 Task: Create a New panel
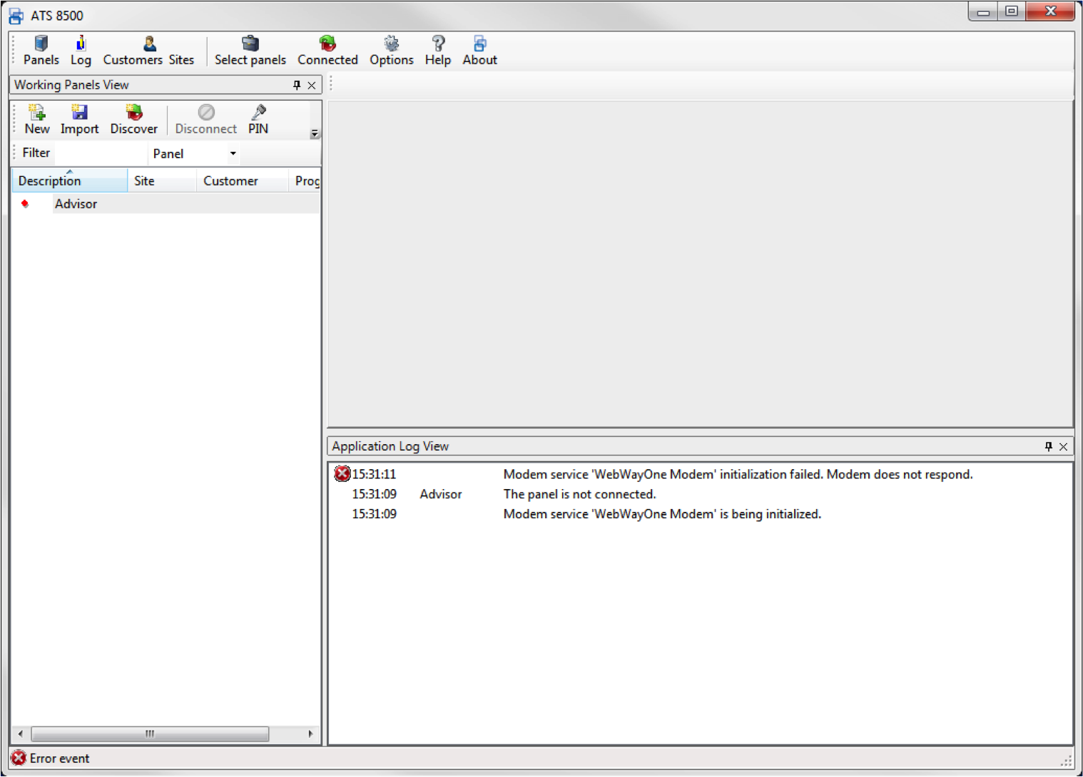[x=37, y=113]
